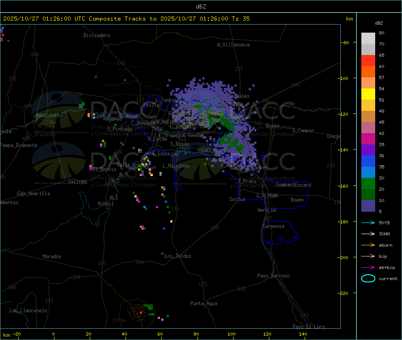Click the G_Campos map label
This screenshot has width=402, height=340.
tap(304, 130)
